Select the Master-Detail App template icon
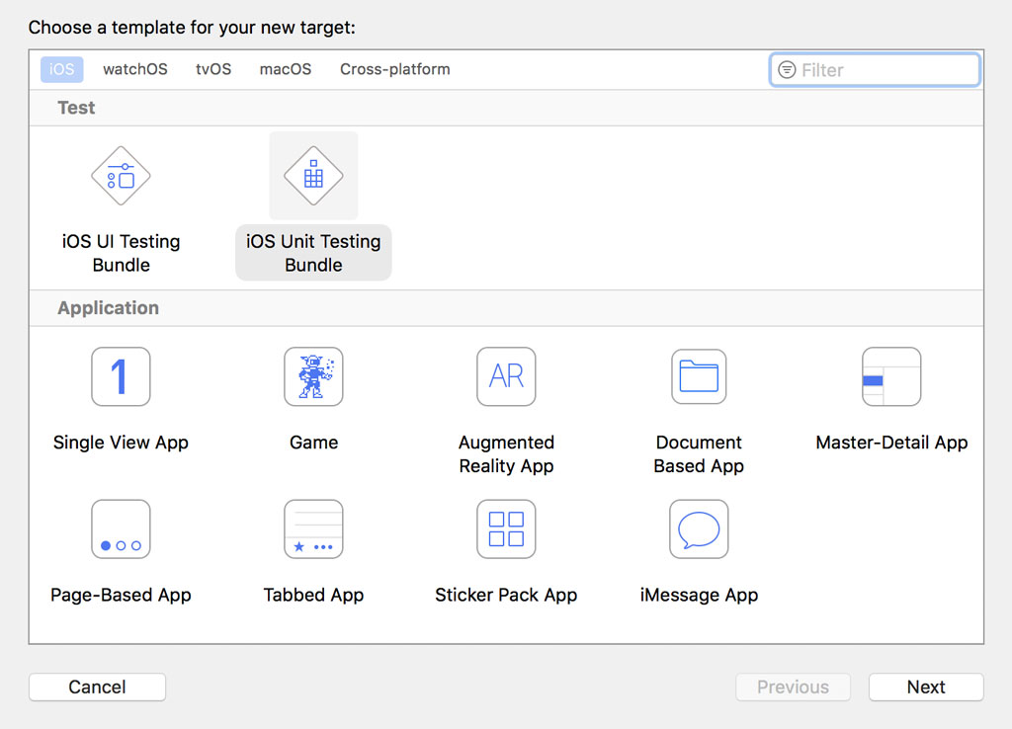 tap(891, 376)
